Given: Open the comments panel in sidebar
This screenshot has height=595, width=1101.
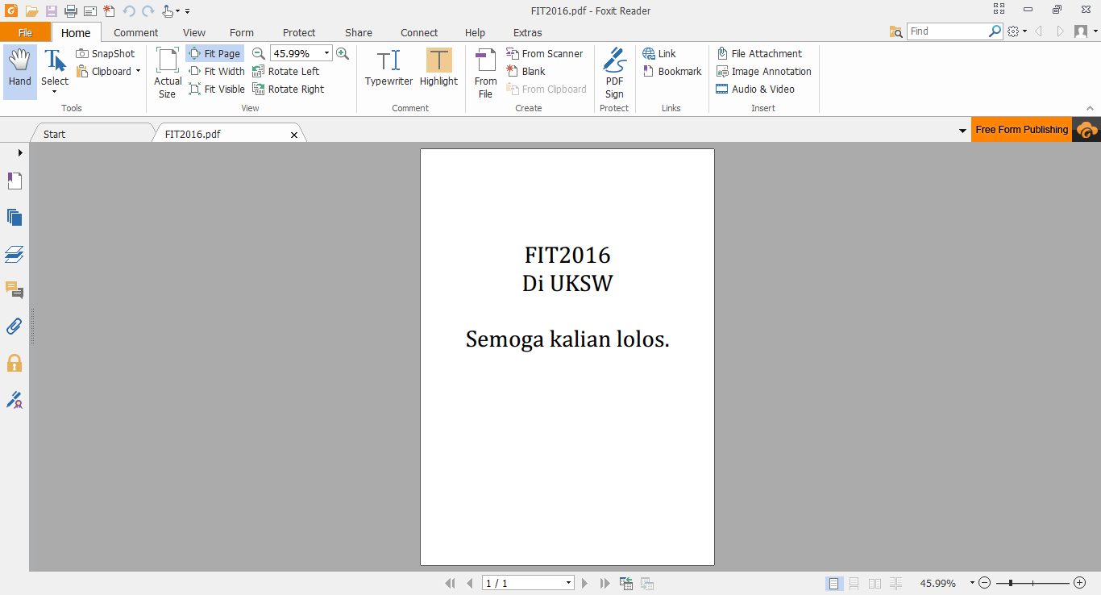Looking at the screenshot, I should click(15, 290).
